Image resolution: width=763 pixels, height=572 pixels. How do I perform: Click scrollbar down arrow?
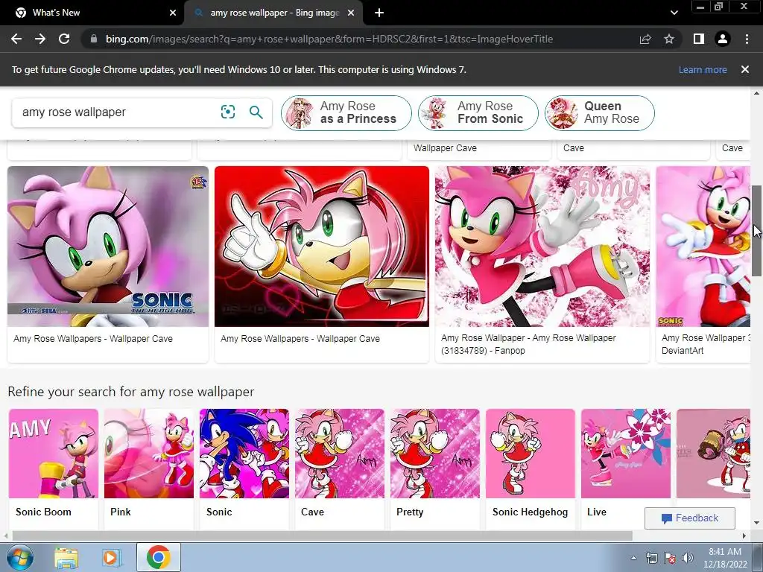(x=757, y=524)
